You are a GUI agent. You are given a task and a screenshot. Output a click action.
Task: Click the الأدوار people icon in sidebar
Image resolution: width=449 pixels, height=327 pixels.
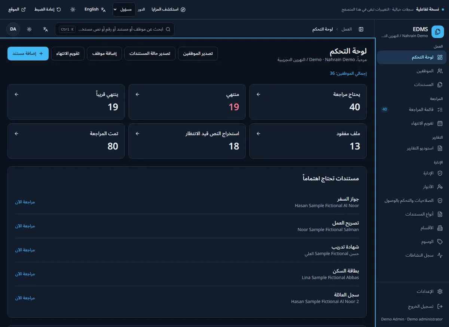440,186
